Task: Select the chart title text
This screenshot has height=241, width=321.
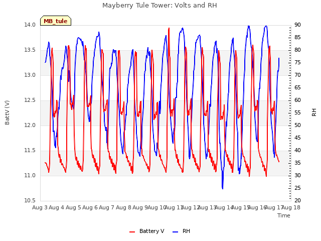Action: [x=159, y=6]
